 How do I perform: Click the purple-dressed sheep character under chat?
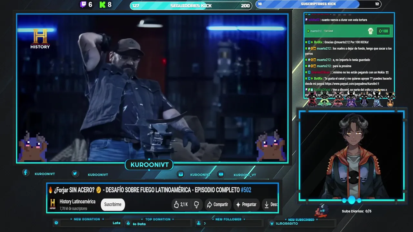[351, 99]
